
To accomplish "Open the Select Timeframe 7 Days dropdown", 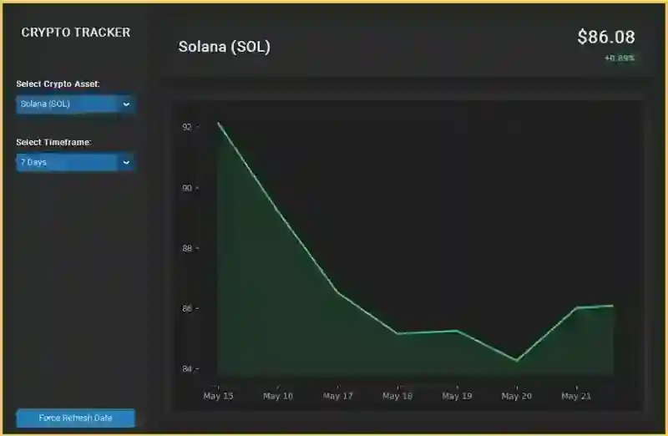I will [75, 162].
